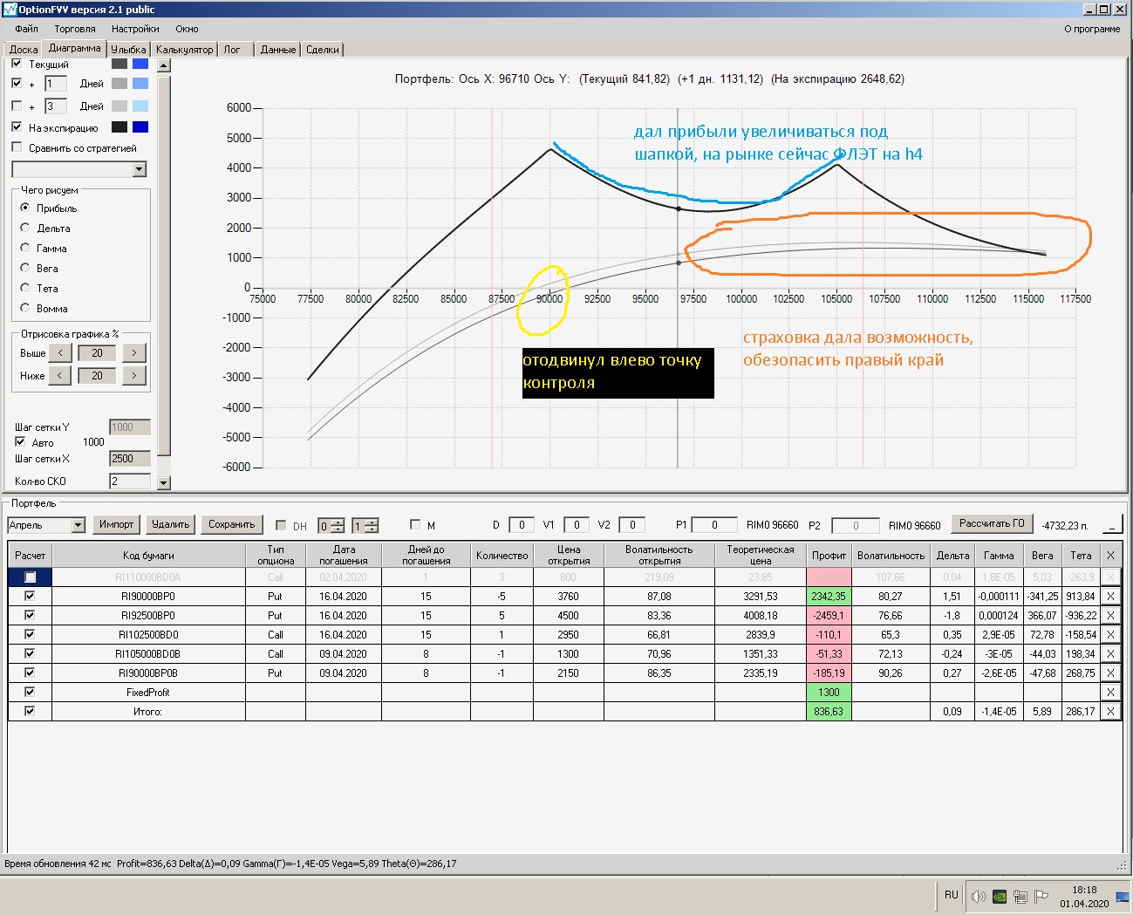Switch to the Улыбка tab

[128, 50]
